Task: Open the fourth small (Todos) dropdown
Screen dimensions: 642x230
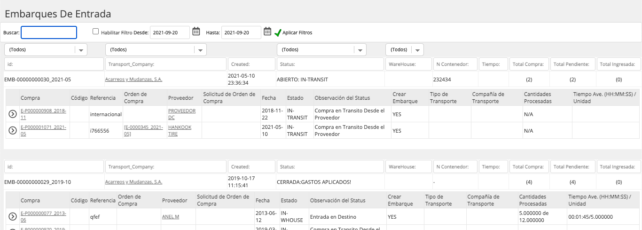Action: [405, 49]
